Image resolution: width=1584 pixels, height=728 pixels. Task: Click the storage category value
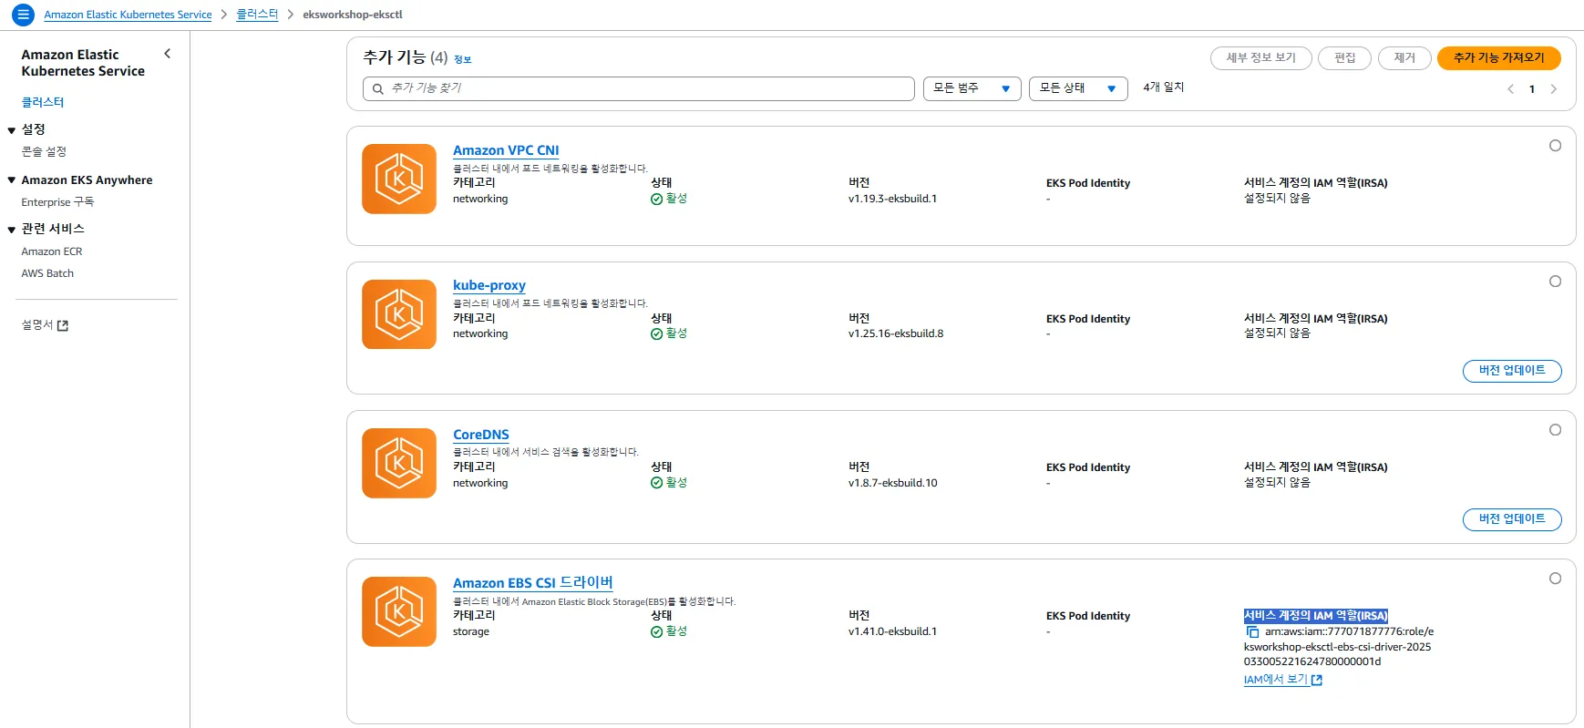471,631
